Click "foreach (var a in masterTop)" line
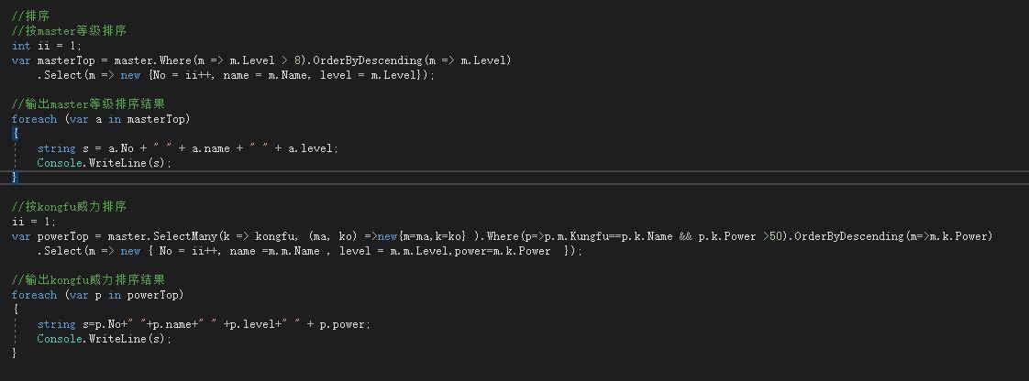This screenshot has height=381, width=1029. click(101, 119)
